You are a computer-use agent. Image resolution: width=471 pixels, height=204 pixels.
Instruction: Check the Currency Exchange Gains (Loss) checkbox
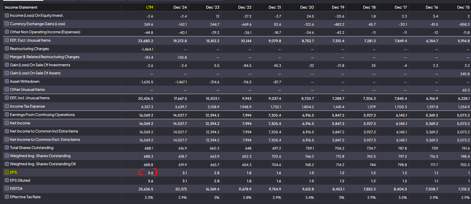point(7,24)
